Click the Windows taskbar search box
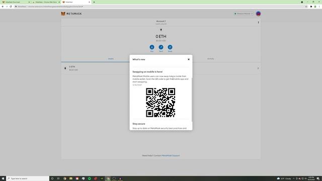Screen dimensions: 322x181 (x=28, y=178)
